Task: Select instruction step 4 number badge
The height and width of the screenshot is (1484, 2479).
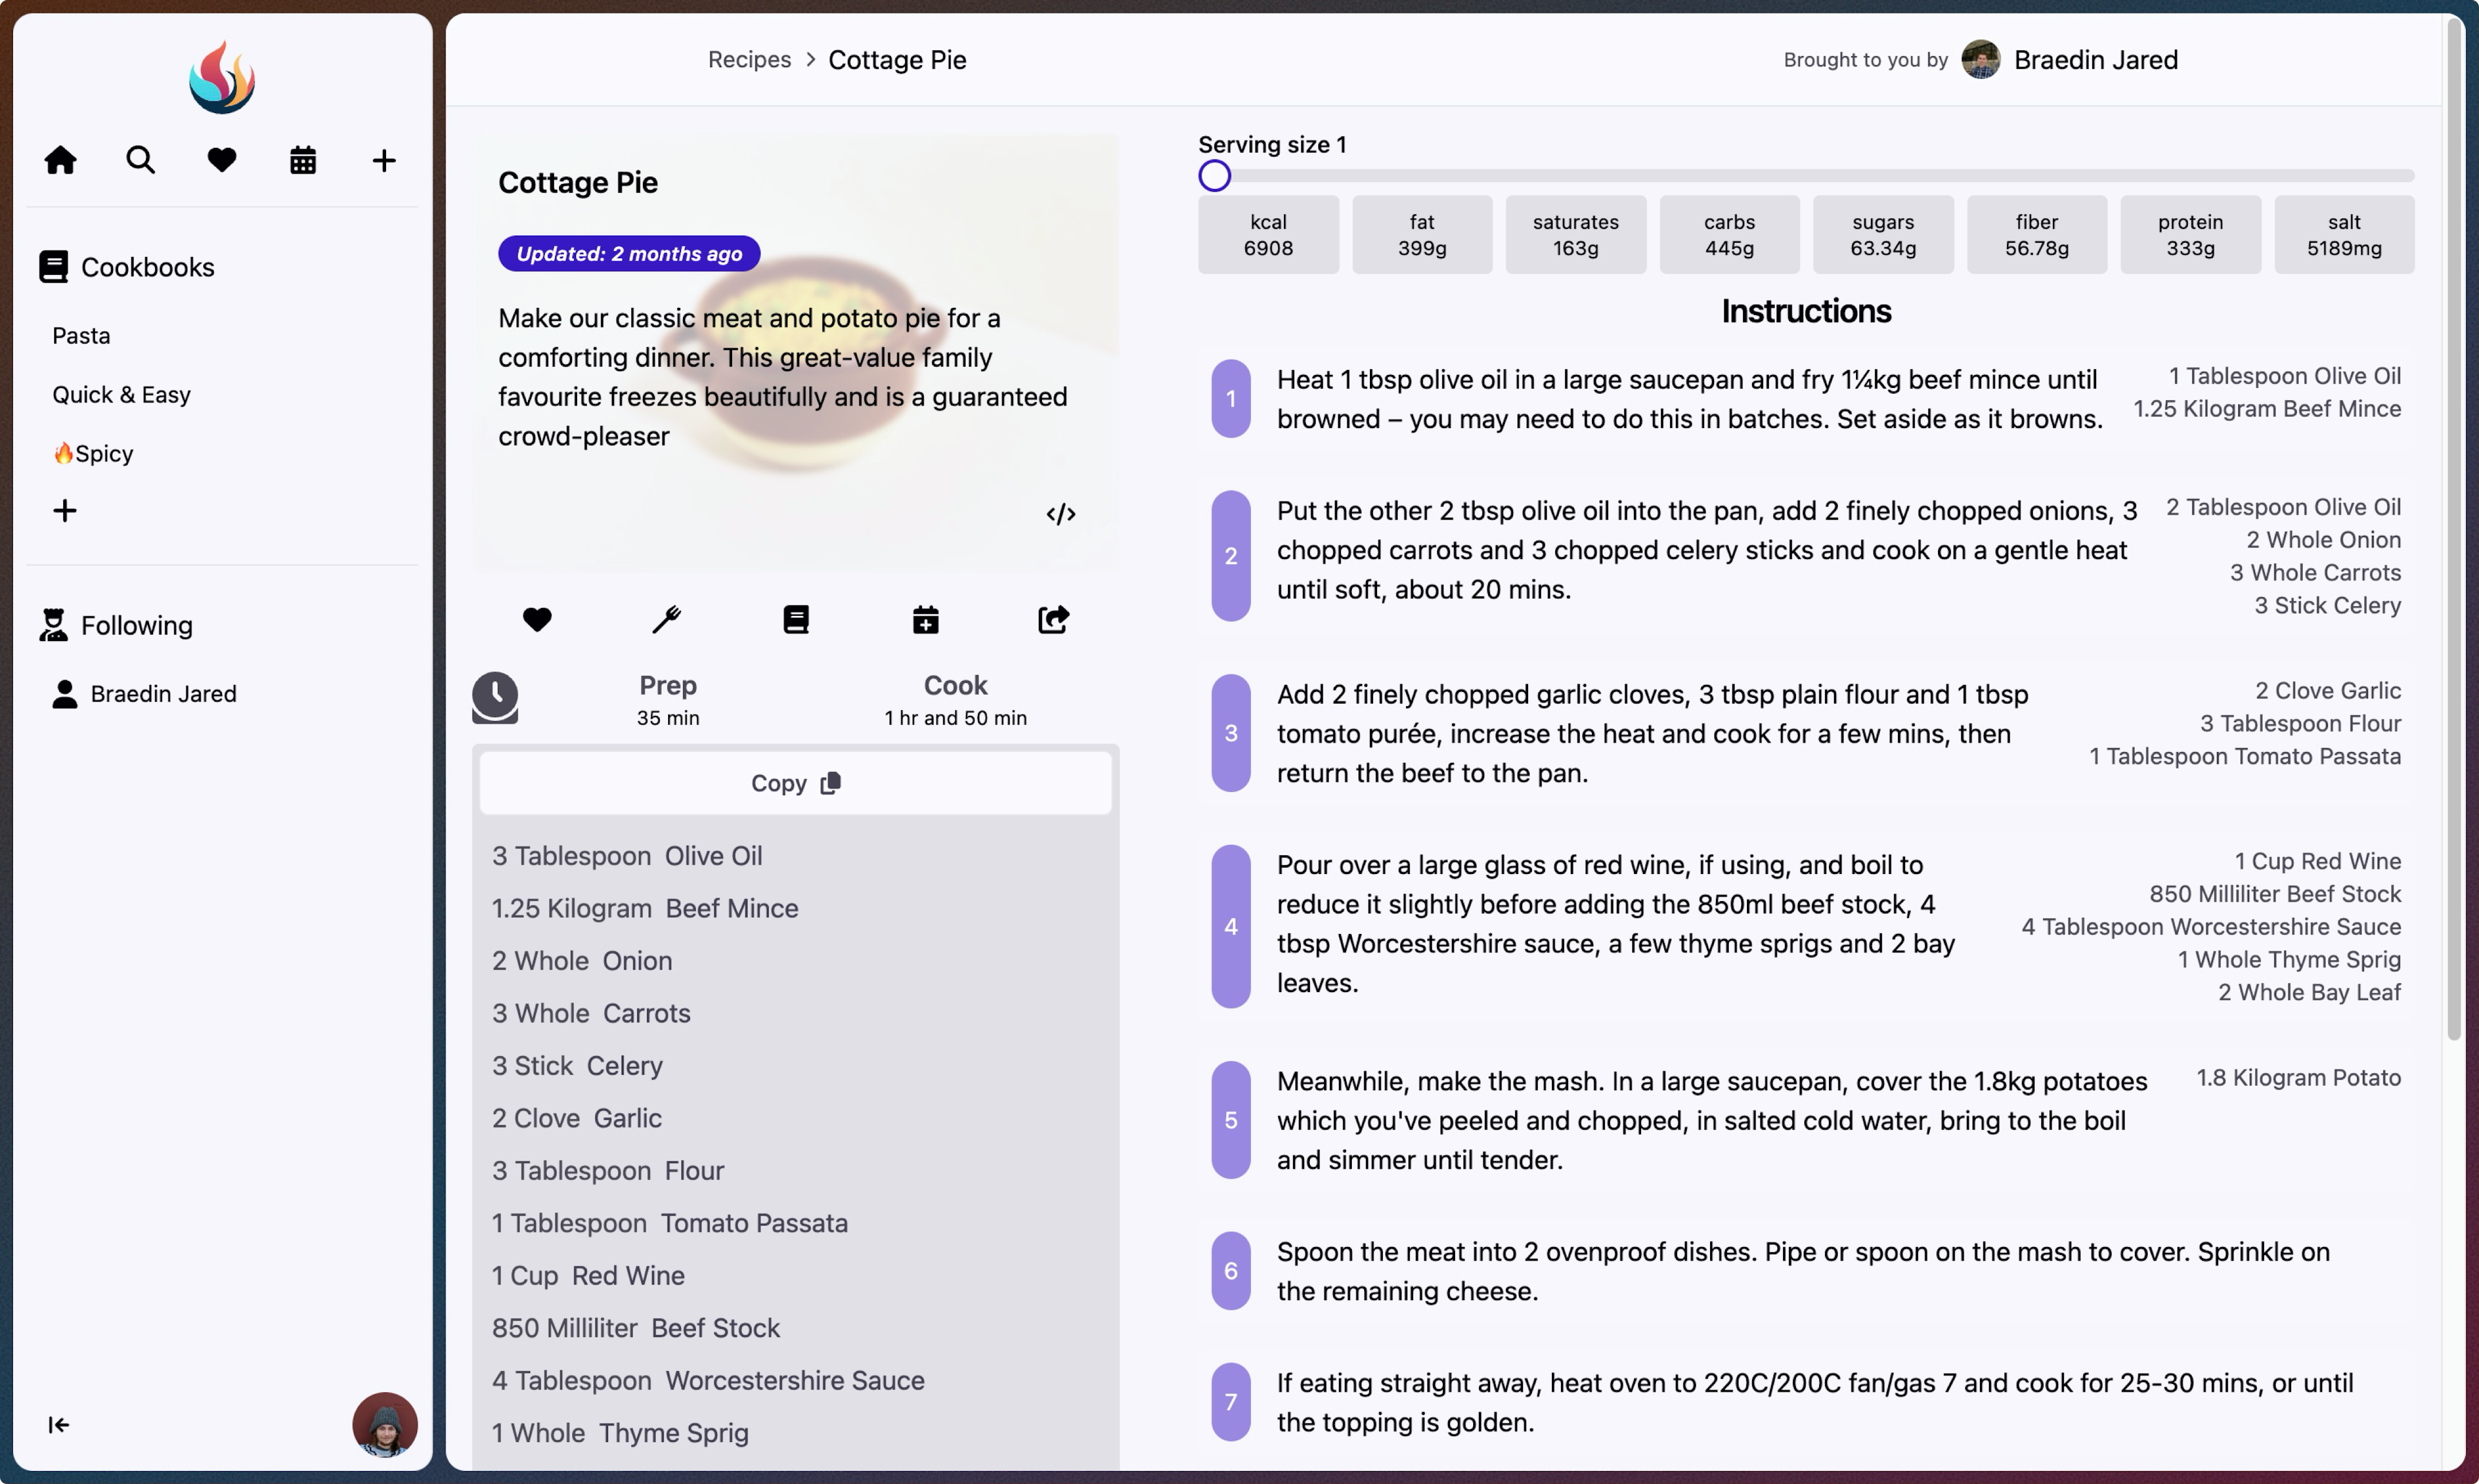Action: pyautogui.click(x=1231, y=926)
